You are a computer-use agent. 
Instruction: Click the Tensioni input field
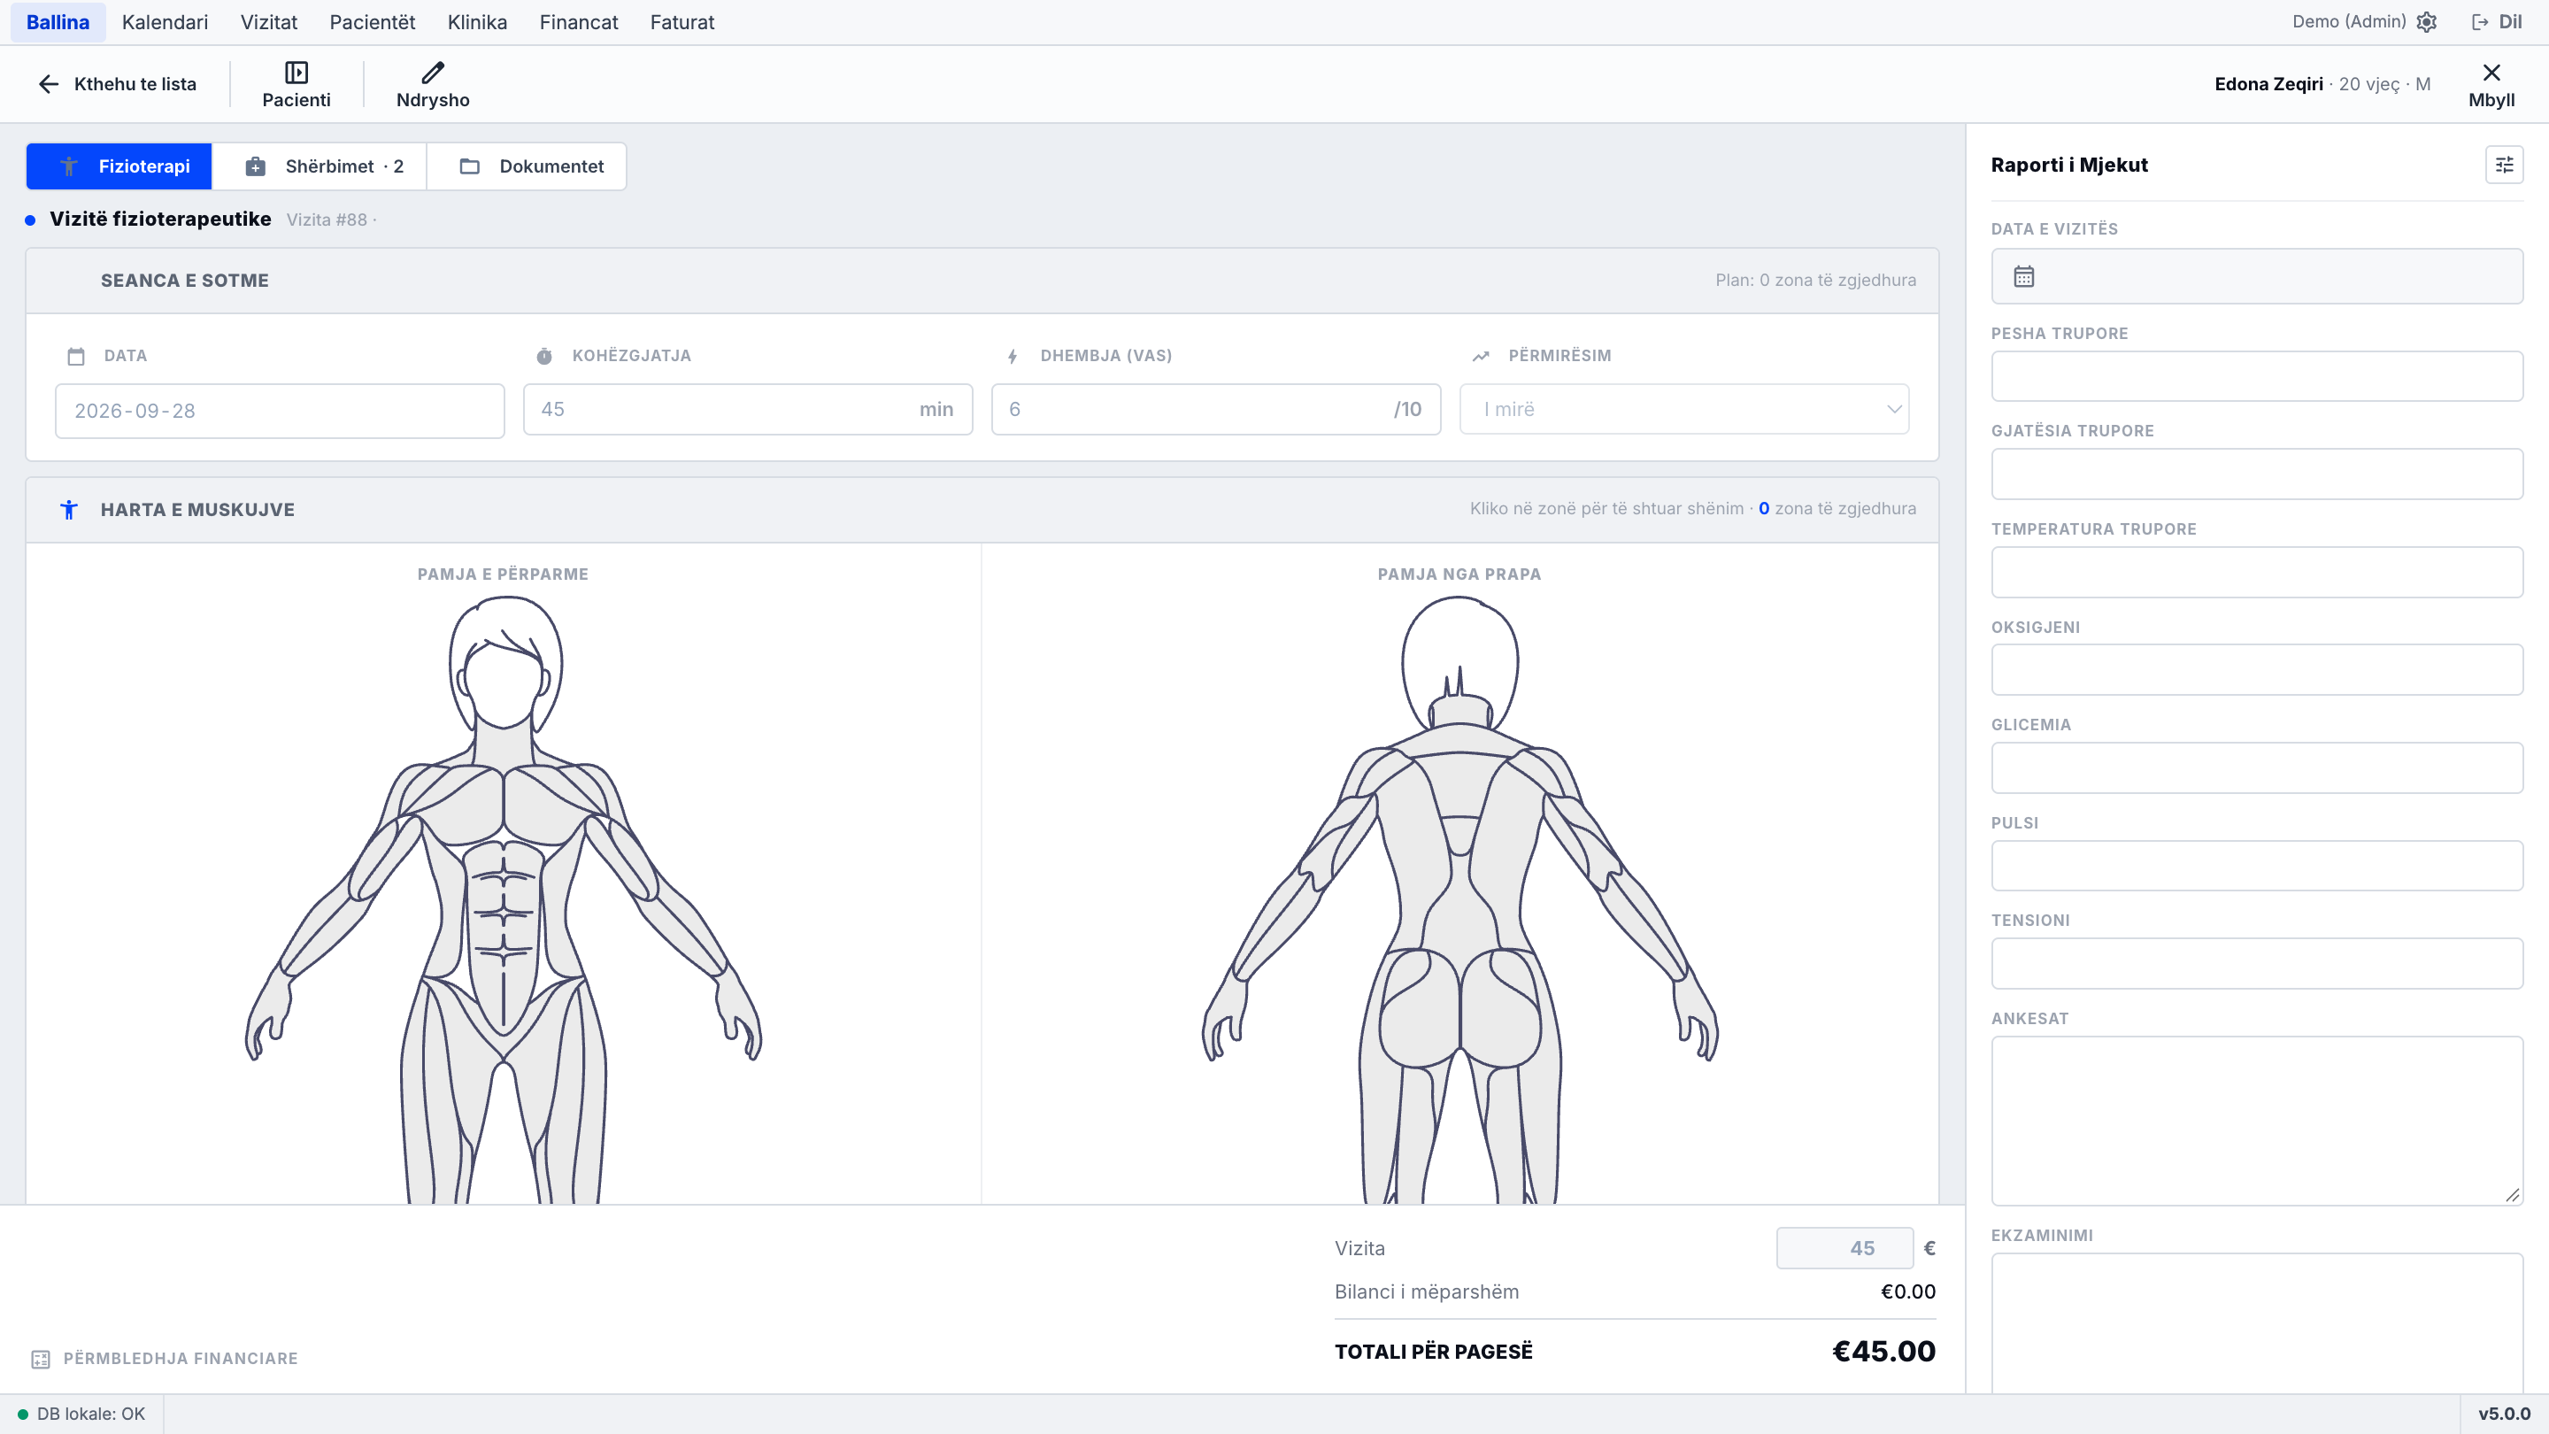click(2257, 964)
